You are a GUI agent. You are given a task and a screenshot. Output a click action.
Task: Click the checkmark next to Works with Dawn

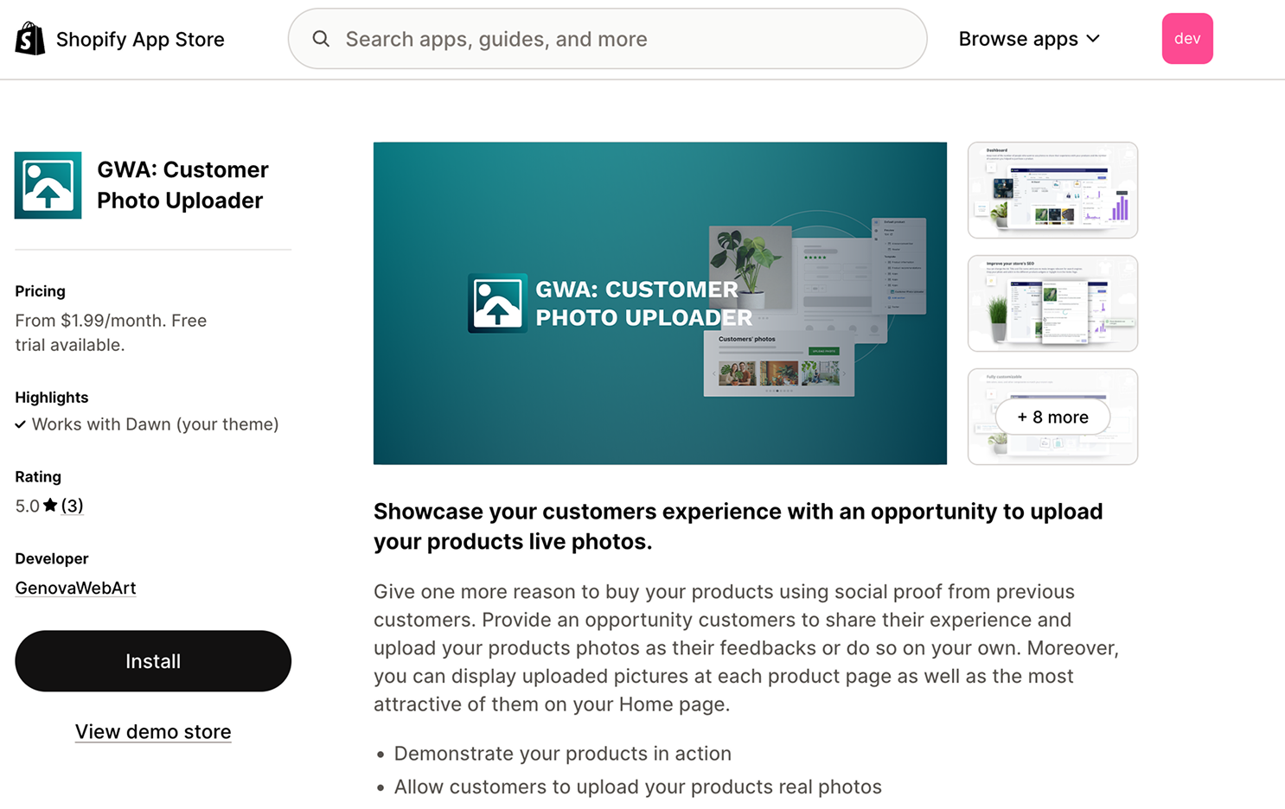[x=20, y=424]
